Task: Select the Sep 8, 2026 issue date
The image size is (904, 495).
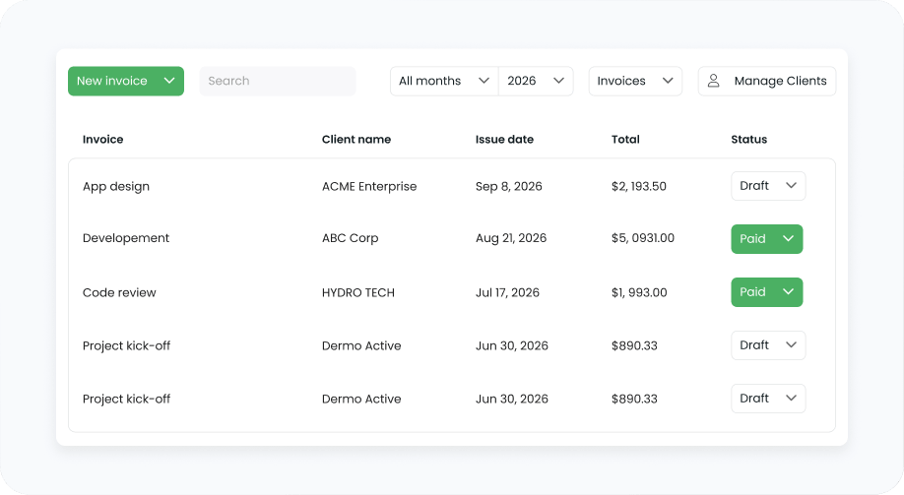Action: [x=508, y=186]
